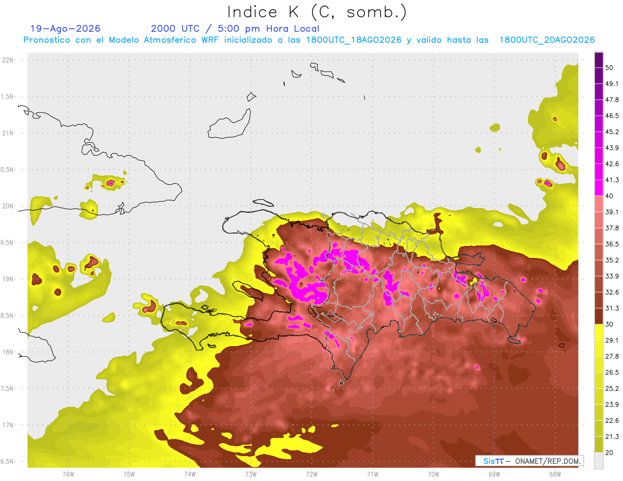Click the '75W' longitude label

[x=129, y=474]
